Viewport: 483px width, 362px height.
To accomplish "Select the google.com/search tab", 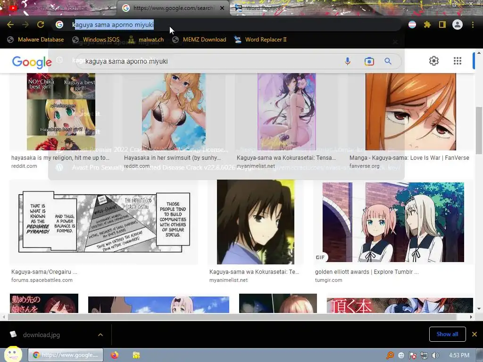I will (173, 8).
